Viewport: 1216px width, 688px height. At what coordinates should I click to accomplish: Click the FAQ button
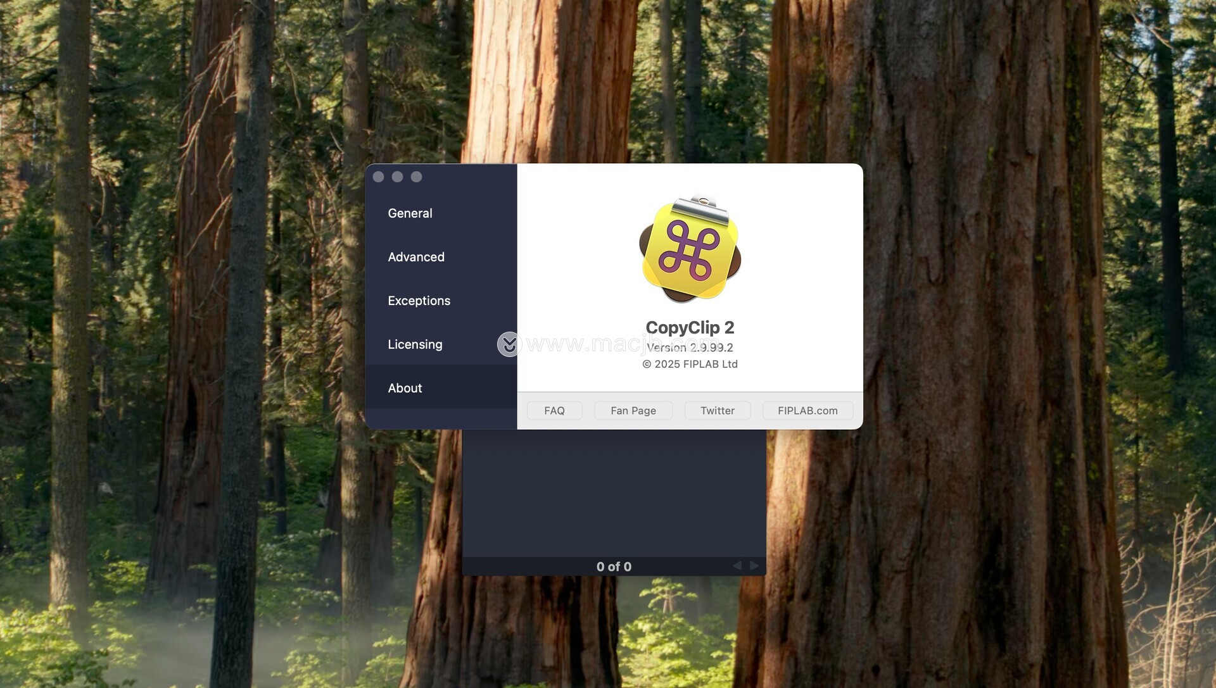(554, 411)
